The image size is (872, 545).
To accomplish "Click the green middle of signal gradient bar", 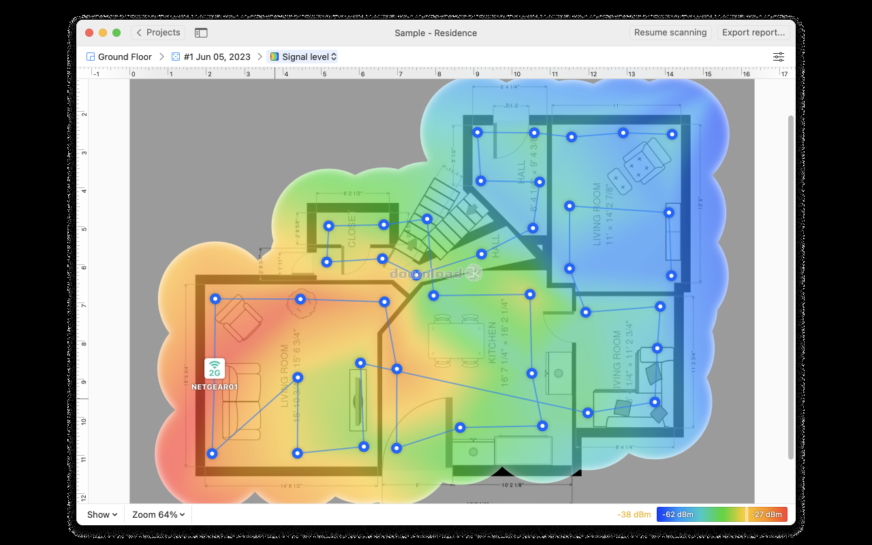I will 722,514.
